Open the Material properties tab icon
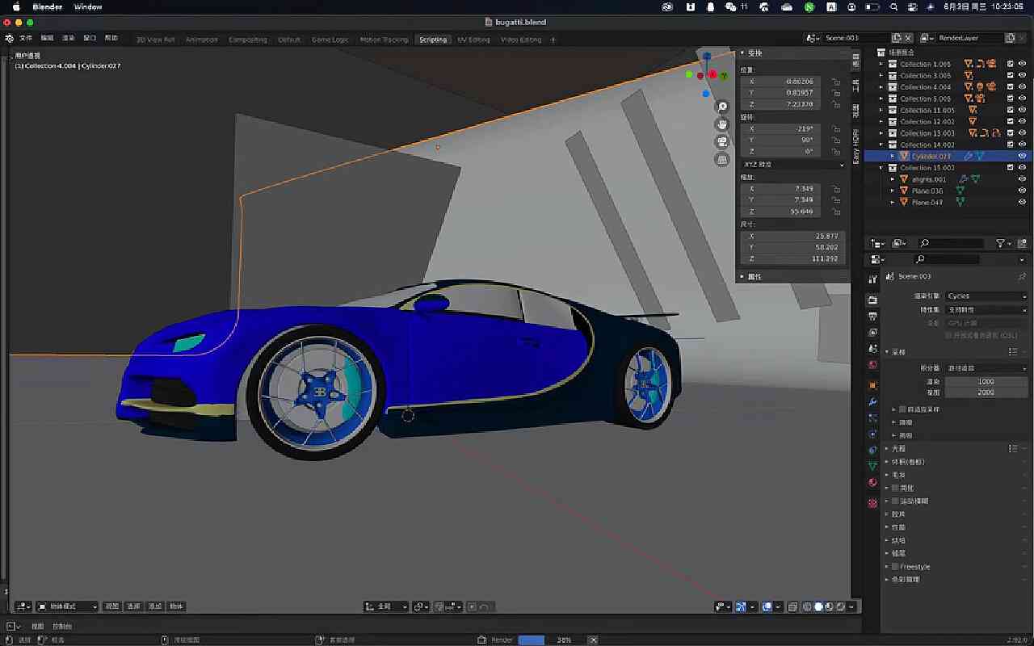The image size is (1034, 646). (x=872, y=482)
